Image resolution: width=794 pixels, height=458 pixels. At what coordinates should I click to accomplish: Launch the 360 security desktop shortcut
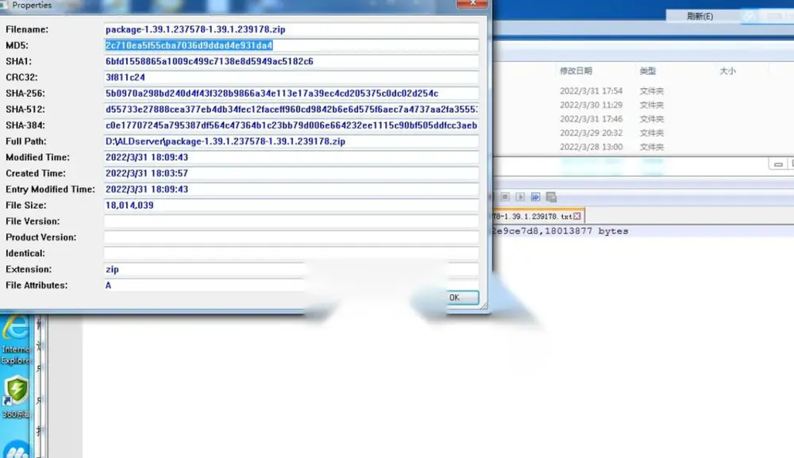tap(15, 397)
